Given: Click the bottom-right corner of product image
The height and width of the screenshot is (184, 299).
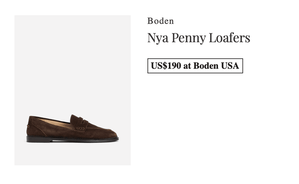Looking at the screenshot, I should coord(129,163).
